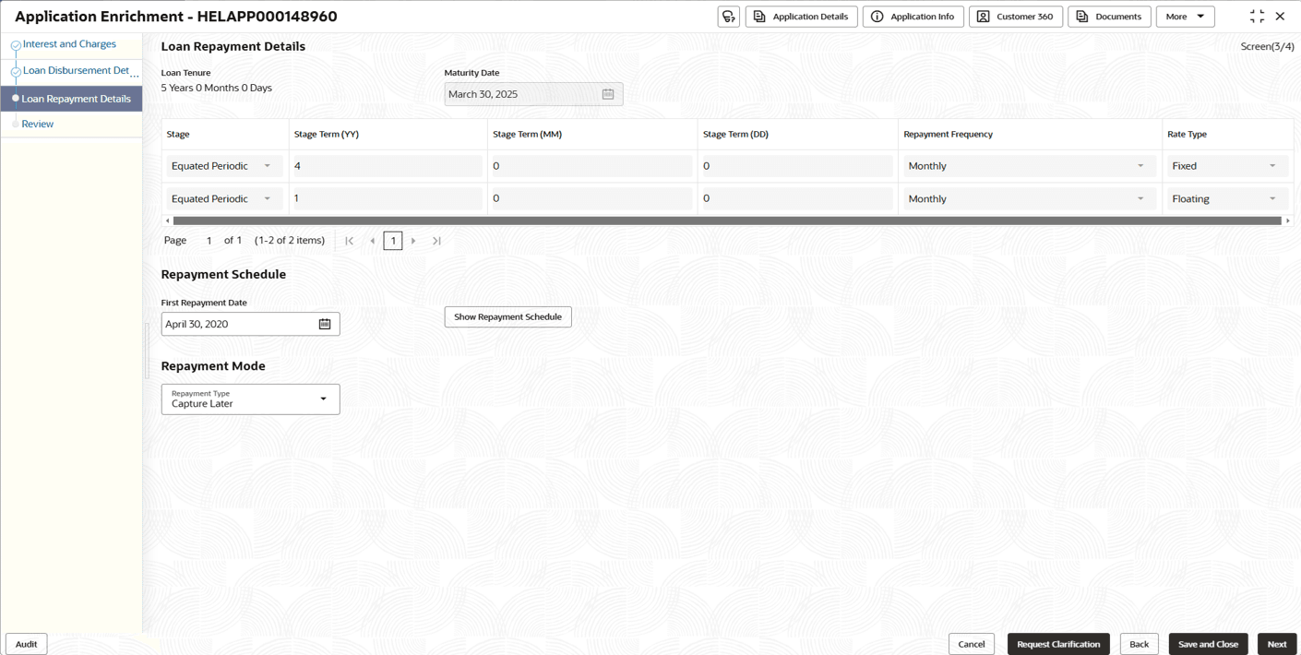Collapse the full-screen view icon
This screenshot has height=655, width=1301.
1257,17
